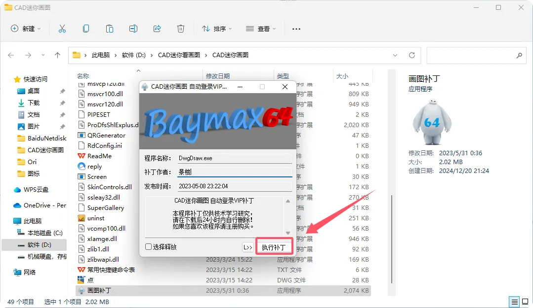
Task: Open the 排序 sort dropdown
Action: [217, 29]
